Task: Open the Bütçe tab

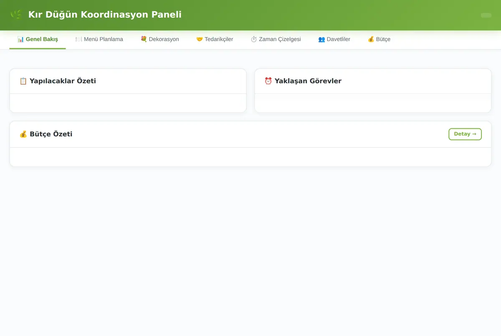Action: coord(379,39)
